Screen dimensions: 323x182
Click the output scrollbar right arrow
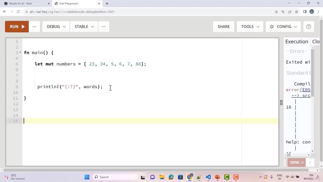point(309,154)
